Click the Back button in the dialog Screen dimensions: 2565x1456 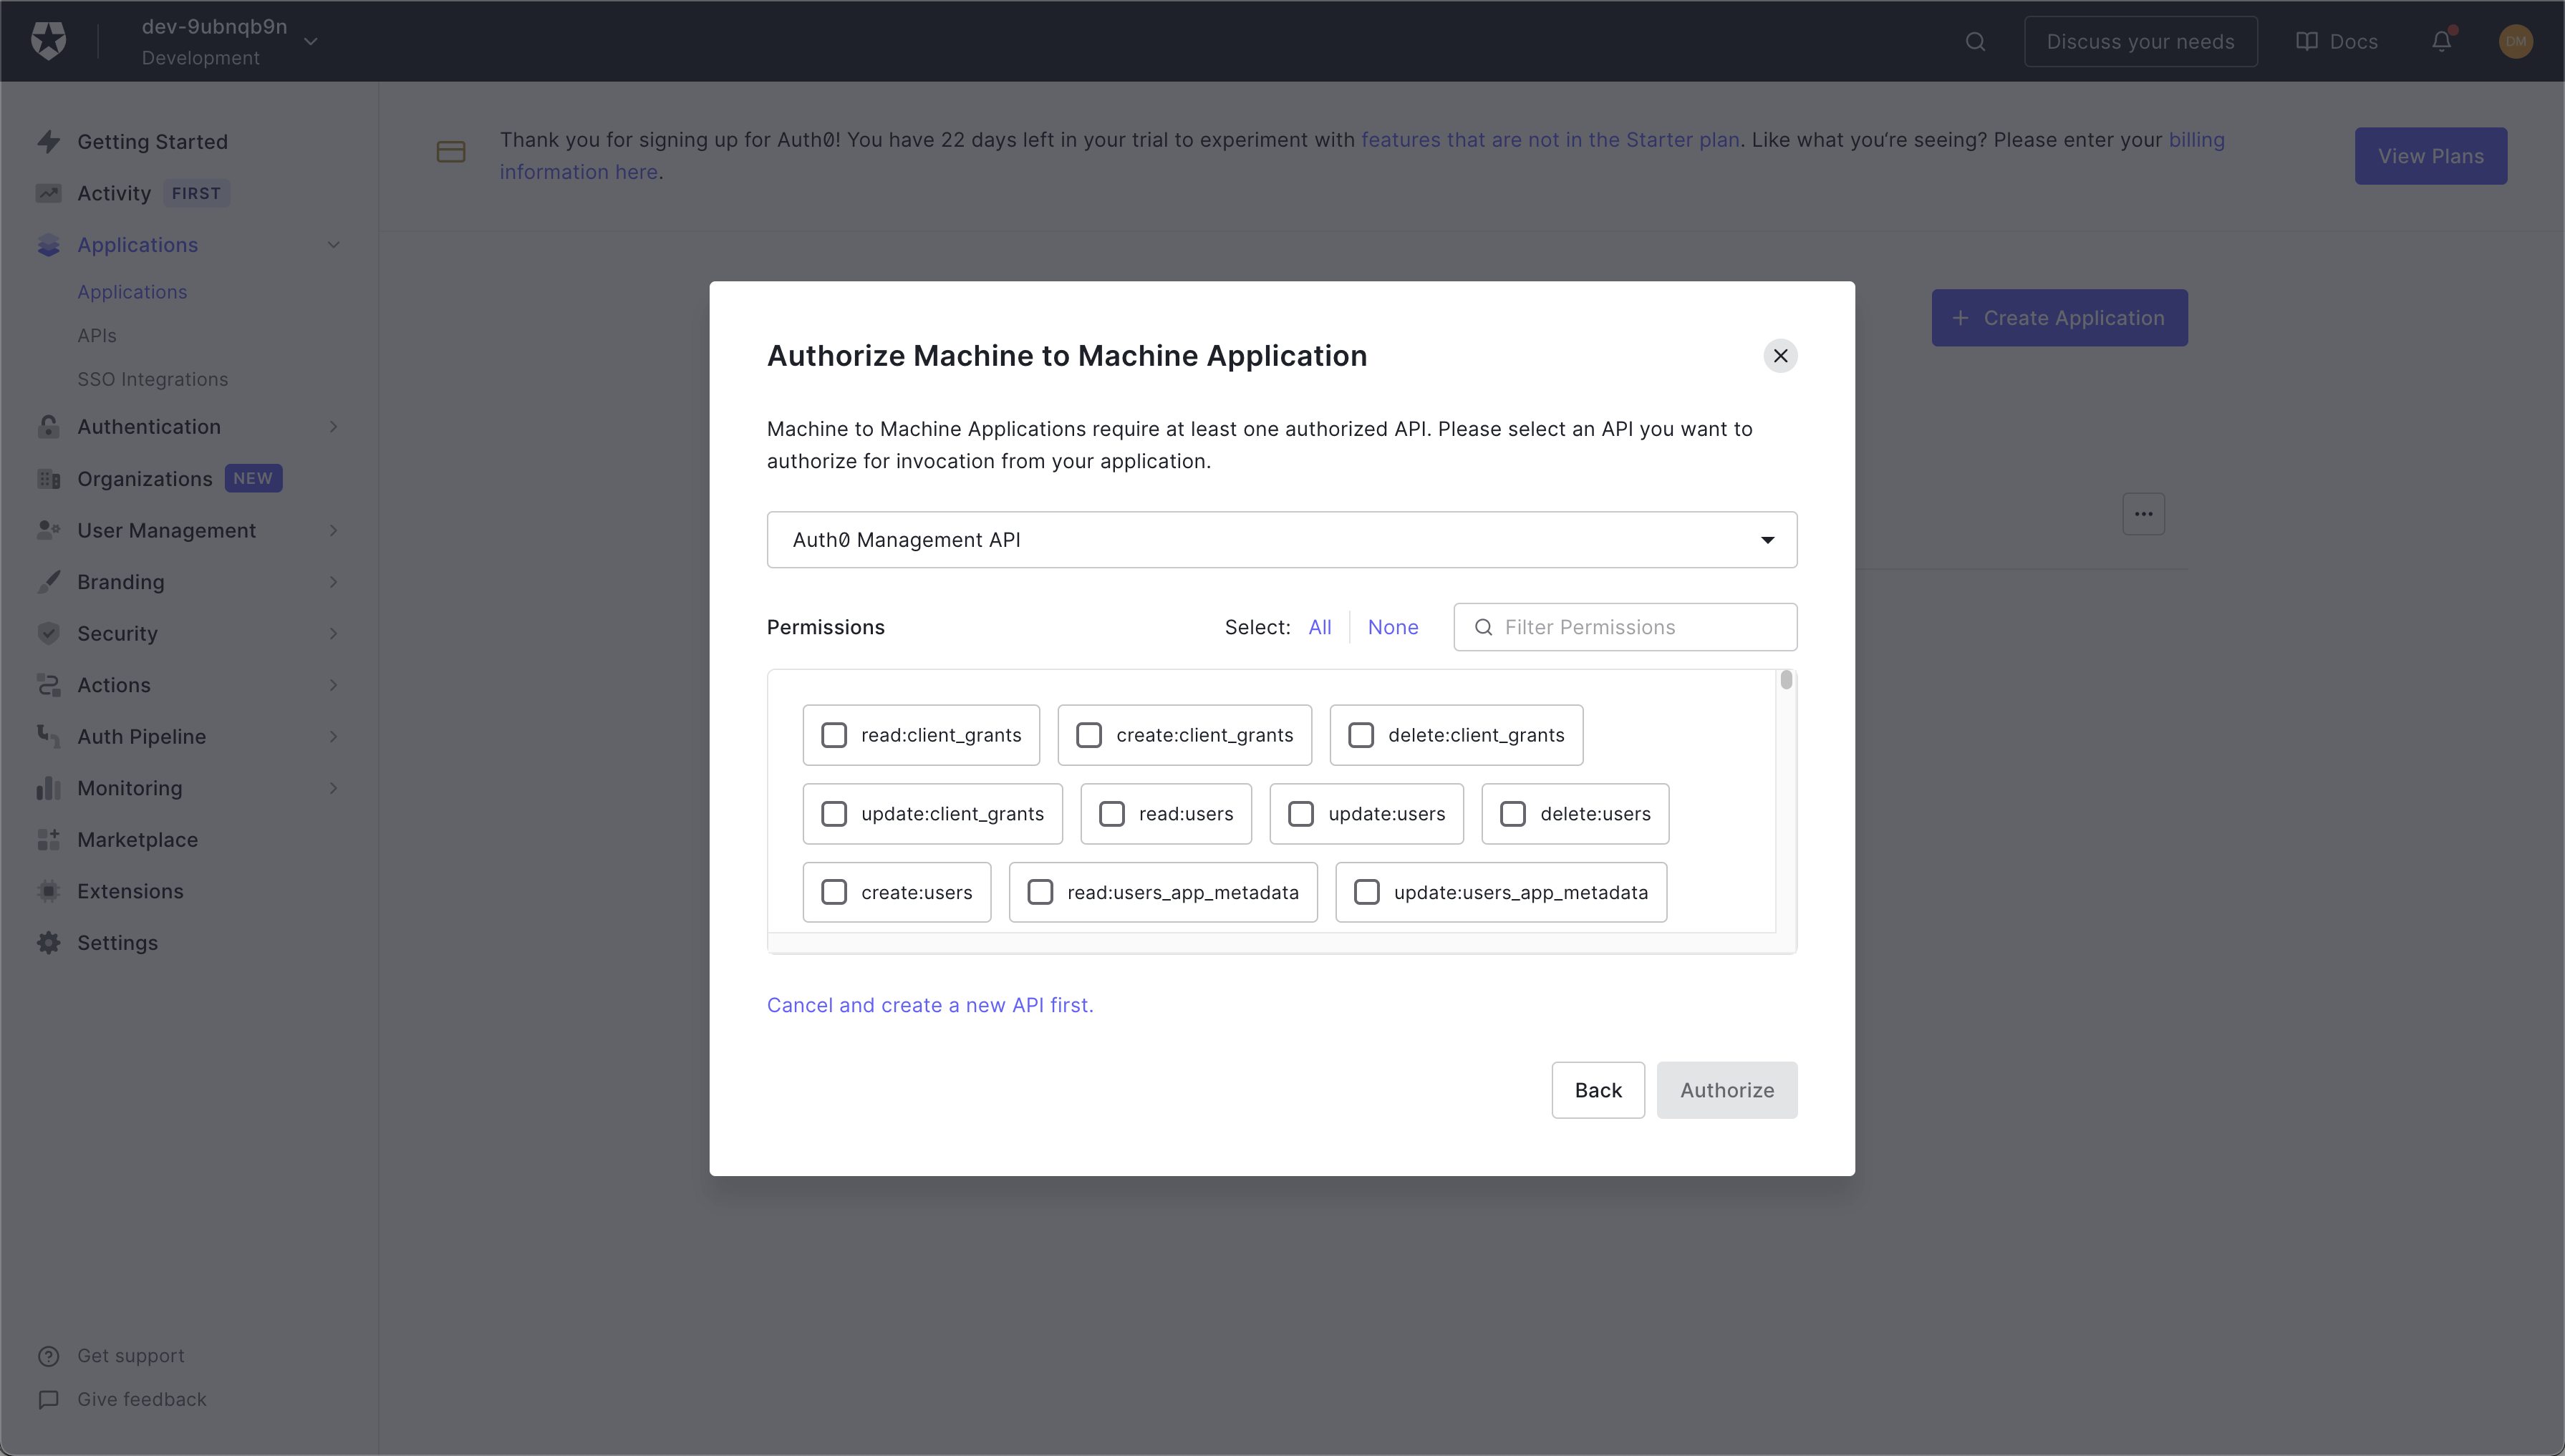point(1597,1090)
